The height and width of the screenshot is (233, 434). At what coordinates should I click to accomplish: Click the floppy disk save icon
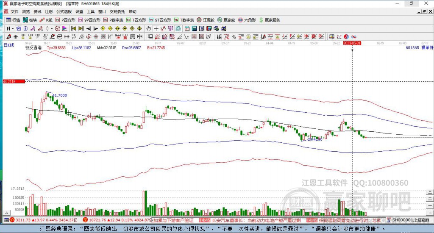point(209,28)
